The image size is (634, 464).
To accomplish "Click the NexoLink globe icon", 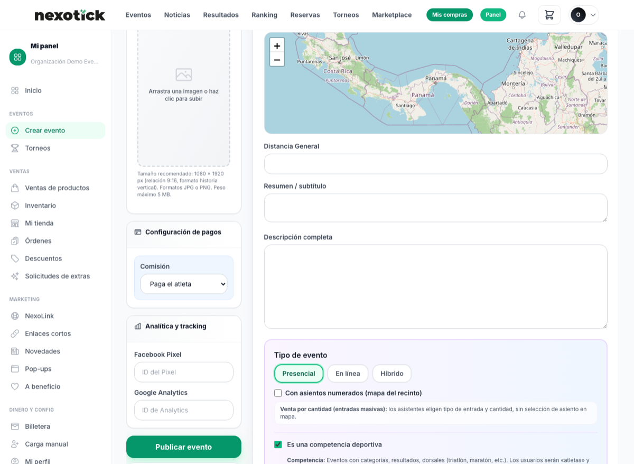I will point(15,316).
